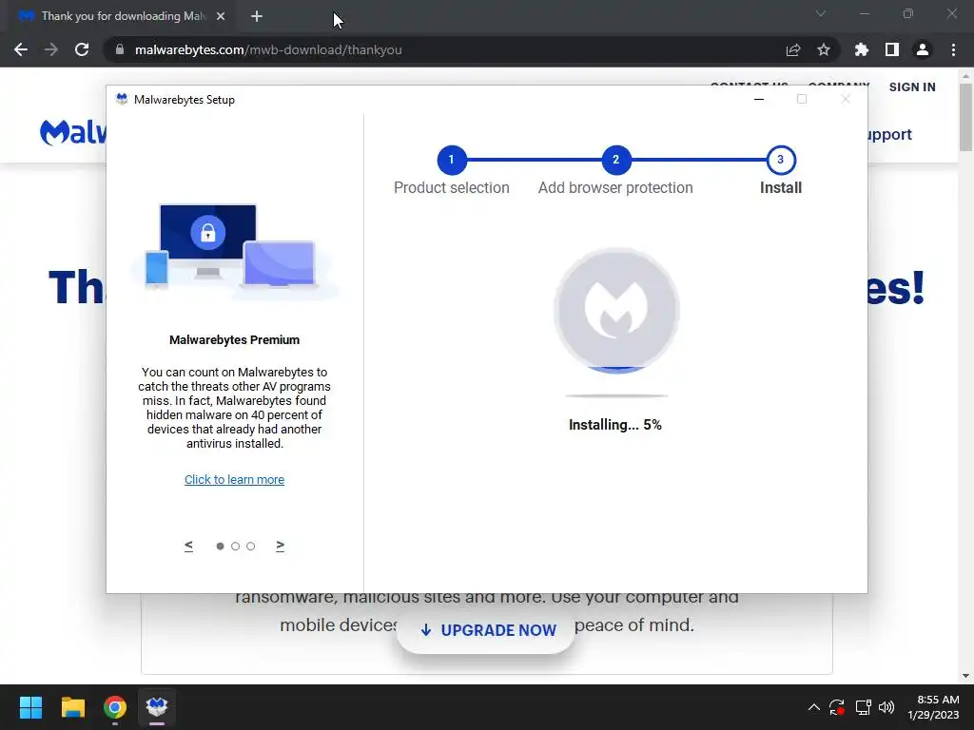Go back using Chrome's back arrow

[21, 49]
